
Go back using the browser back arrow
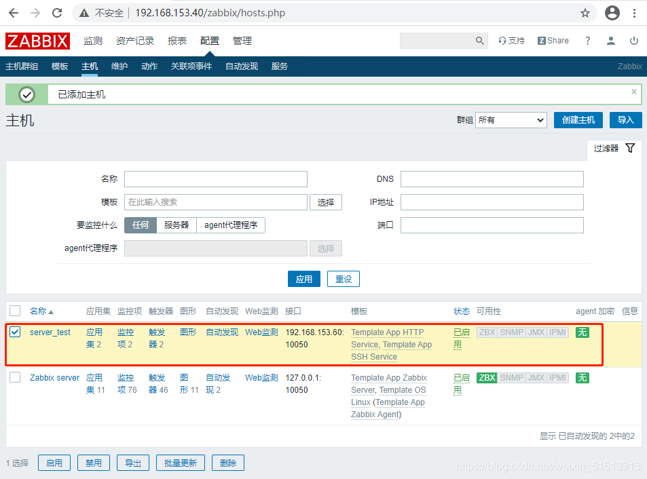[14, 13]
